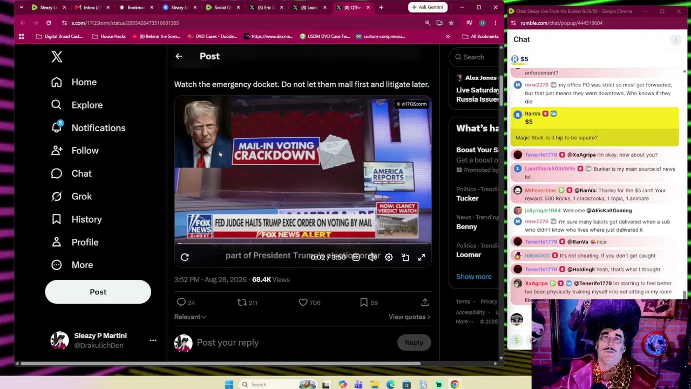
Task: Open the Tucker trending topic
Action: (x=468, y=198)
